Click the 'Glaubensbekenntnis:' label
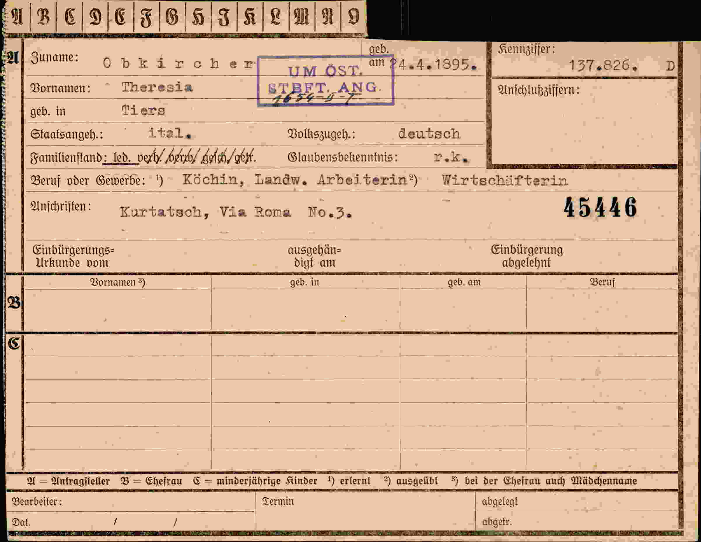The image size is (701, 542). click(343, 157)
